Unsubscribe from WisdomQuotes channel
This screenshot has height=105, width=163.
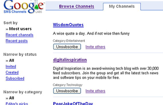coord(67,47)
